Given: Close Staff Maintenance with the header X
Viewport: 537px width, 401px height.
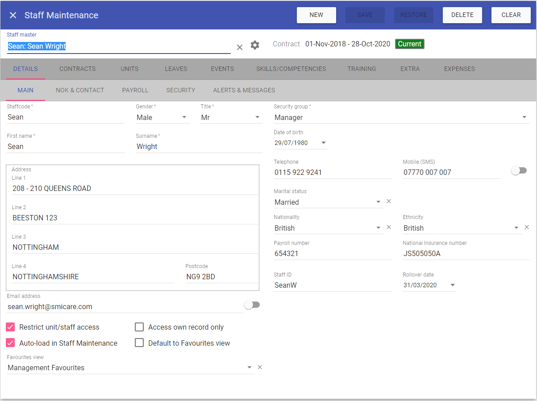Looking at the screenshot, I should [13, 15].
